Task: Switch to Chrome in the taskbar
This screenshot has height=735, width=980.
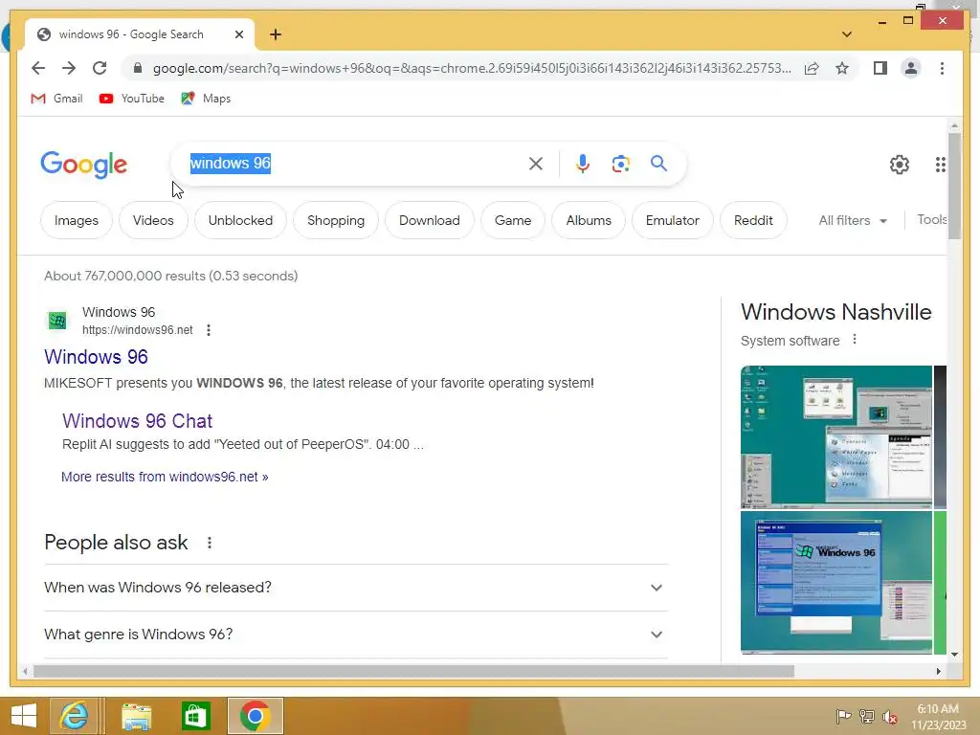Action: [255, 716]
